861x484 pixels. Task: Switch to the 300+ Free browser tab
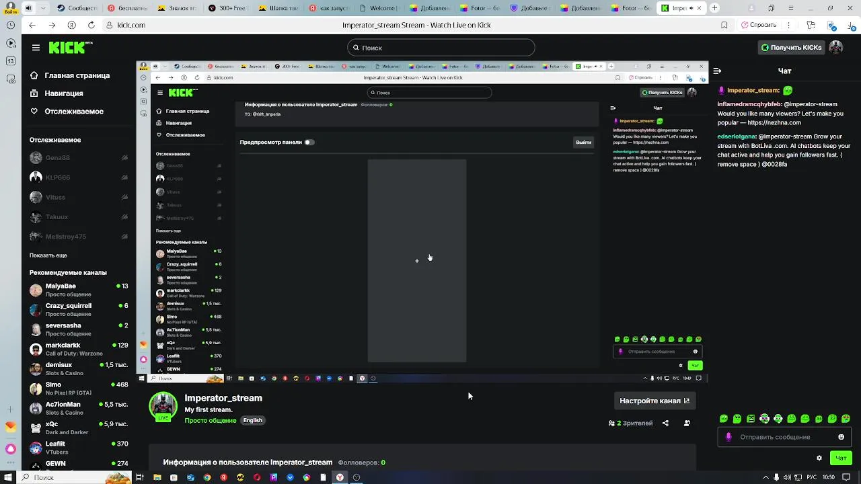pyautogui.click(x=229, y=8)
